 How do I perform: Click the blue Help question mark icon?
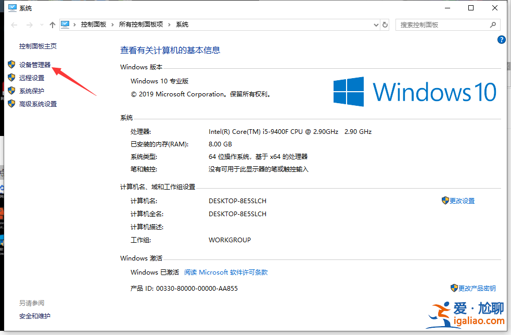tap(501, 39)
